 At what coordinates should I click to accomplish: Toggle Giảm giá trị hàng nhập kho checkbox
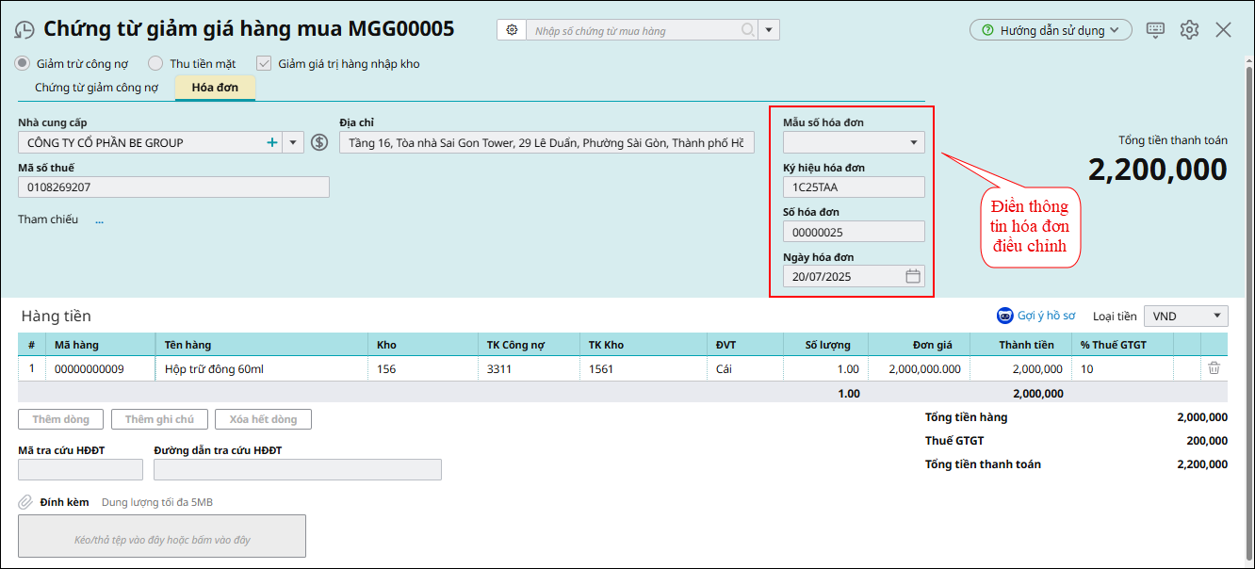click(264, 64)
